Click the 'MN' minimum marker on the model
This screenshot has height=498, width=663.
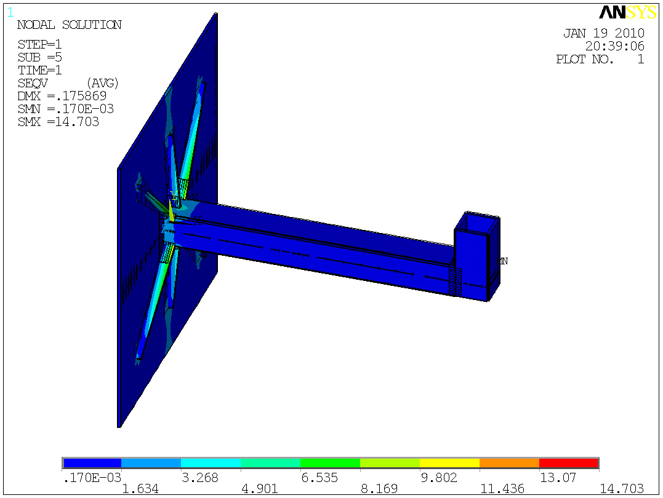[x=502, y=261]
